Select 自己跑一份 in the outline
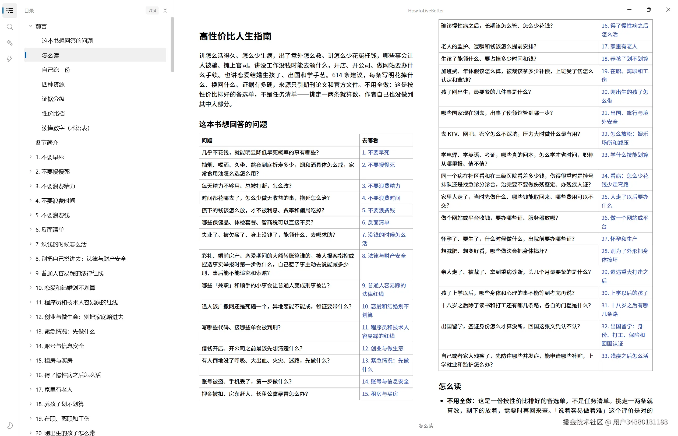The width and height of the screenshot is (678, 436). coord(56,70)
